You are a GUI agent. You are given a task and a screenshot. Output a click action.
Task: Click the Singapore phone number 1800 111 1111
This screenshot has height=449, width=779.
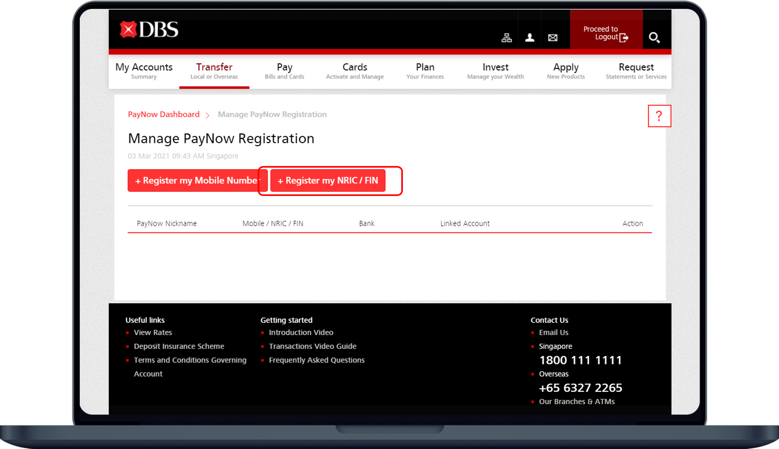(x=580, y=360)
